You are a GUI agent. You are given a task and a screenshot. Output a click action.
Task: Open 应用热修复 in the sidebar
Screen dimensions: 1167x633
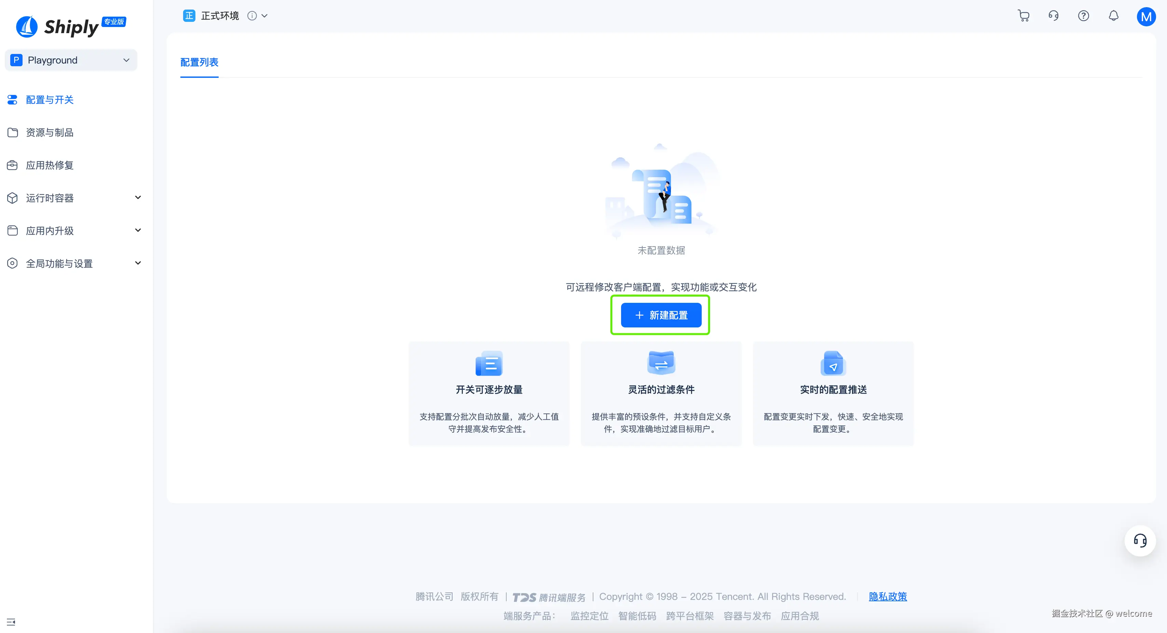[50, 165]
